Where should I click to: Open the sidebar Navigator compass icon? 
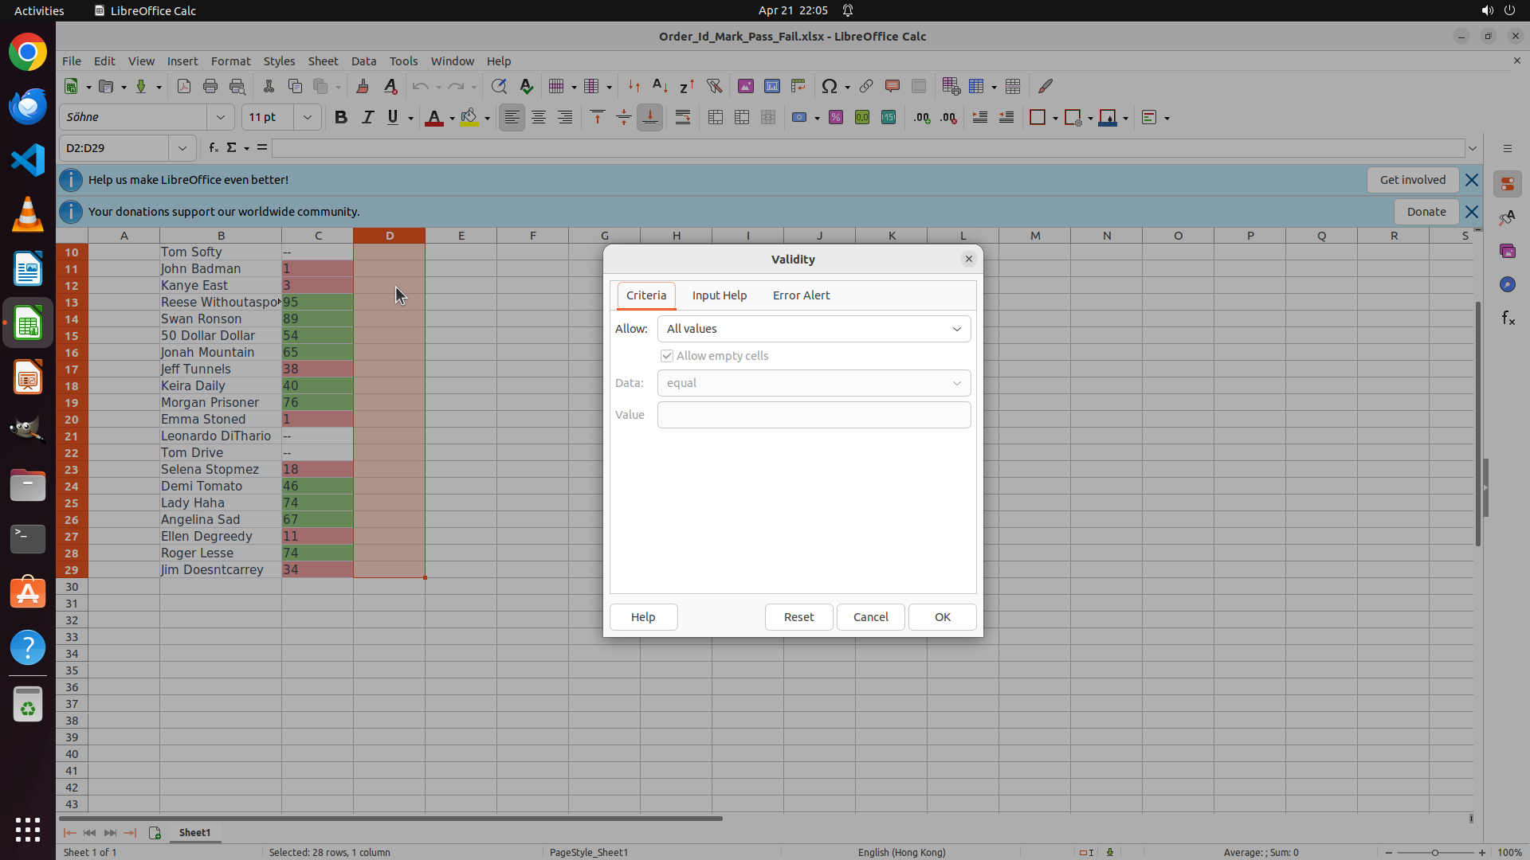pos(1507,285)
